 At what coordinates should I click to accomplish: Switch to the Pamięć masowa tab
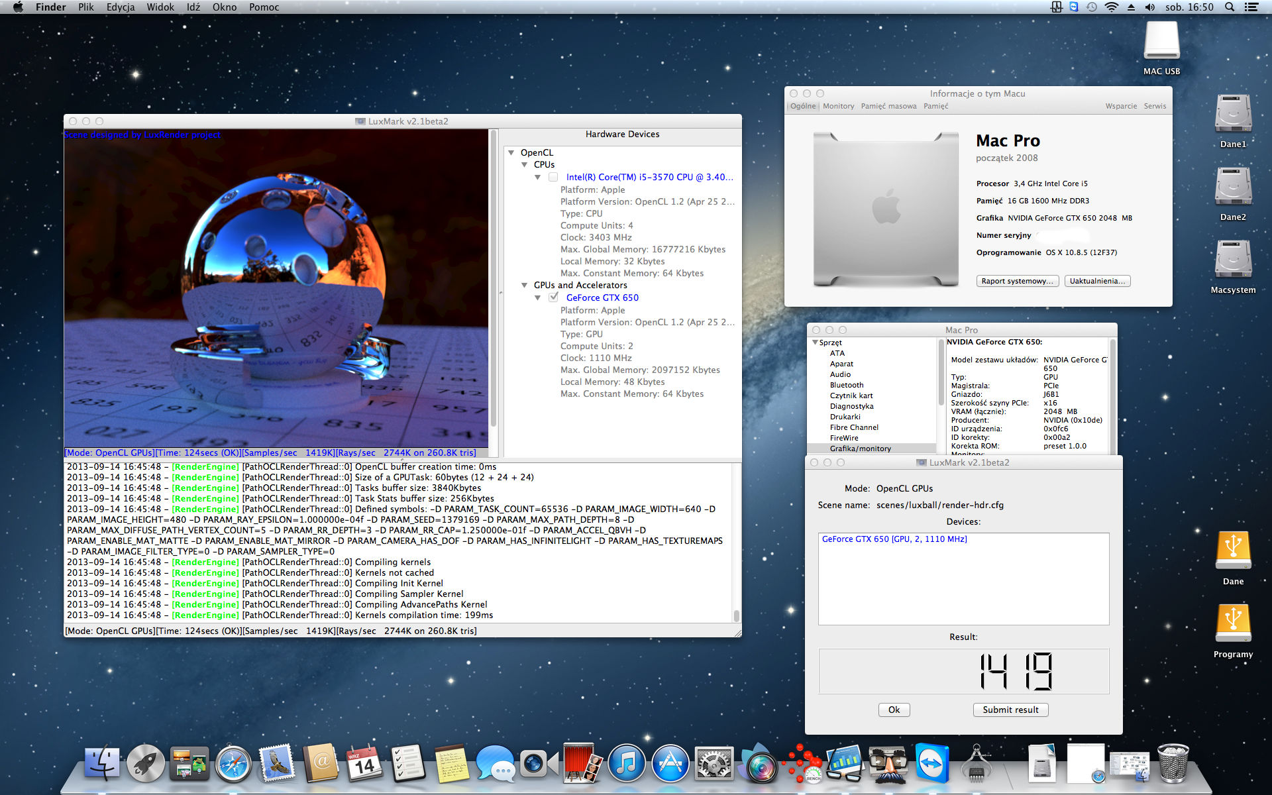[x=888, y=106]
